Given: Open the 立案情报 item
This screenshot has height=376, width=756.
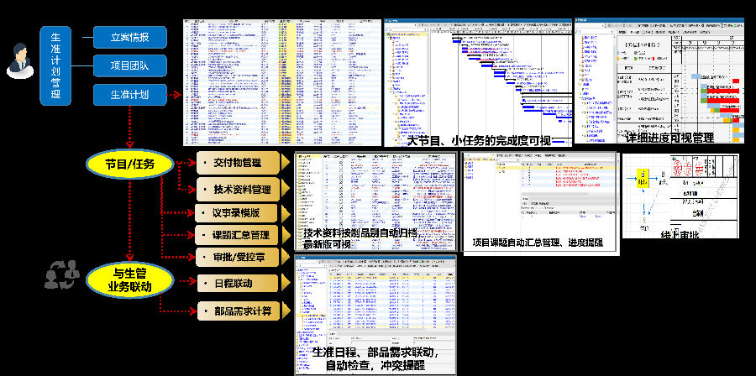Looking at the screenshot, I should (129, 37).
